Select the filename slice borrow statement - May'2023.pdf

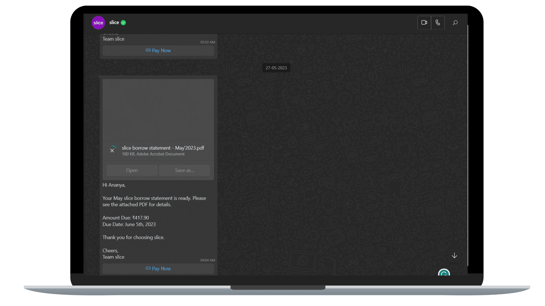click(163, 148)
